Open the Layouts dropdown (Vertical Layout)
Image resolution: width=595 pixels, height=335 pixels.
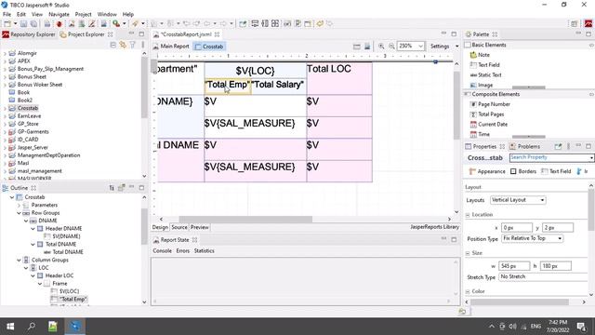click(x=518, y=200)
